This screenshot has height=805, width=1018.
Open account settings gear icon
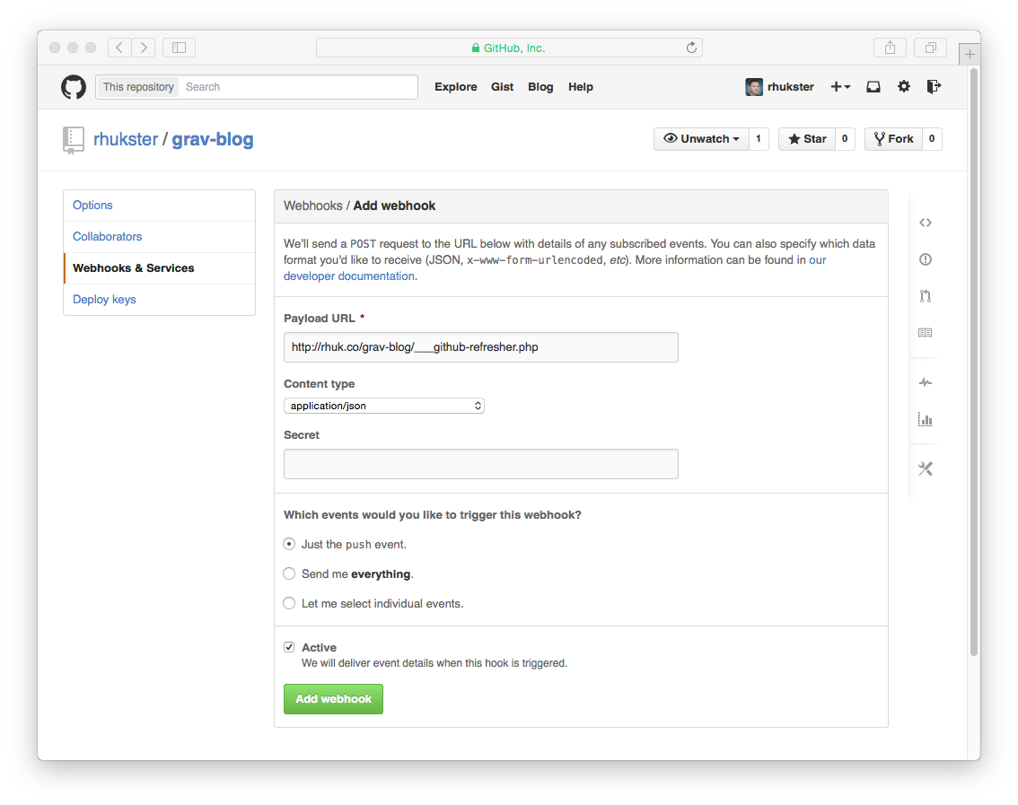tap(904, 86)
